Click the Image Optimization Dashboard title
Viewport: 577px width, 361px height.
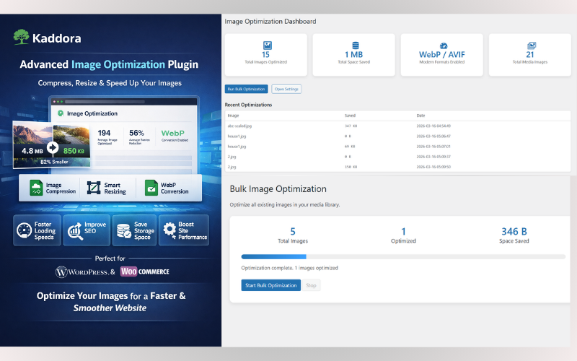tap(270, 22)
